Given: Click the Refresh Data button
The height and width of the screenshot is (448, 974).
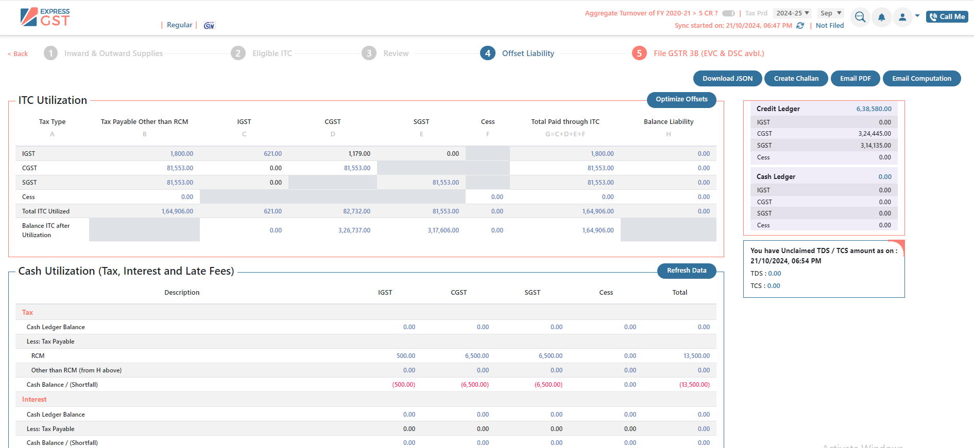Looking at the screenshot, I should 687,271.
